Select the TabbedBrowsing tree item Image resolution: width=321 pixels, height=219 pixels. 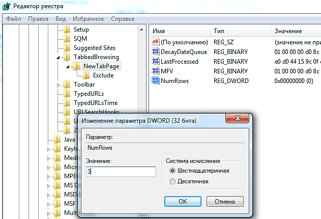(x=96, y=57)
